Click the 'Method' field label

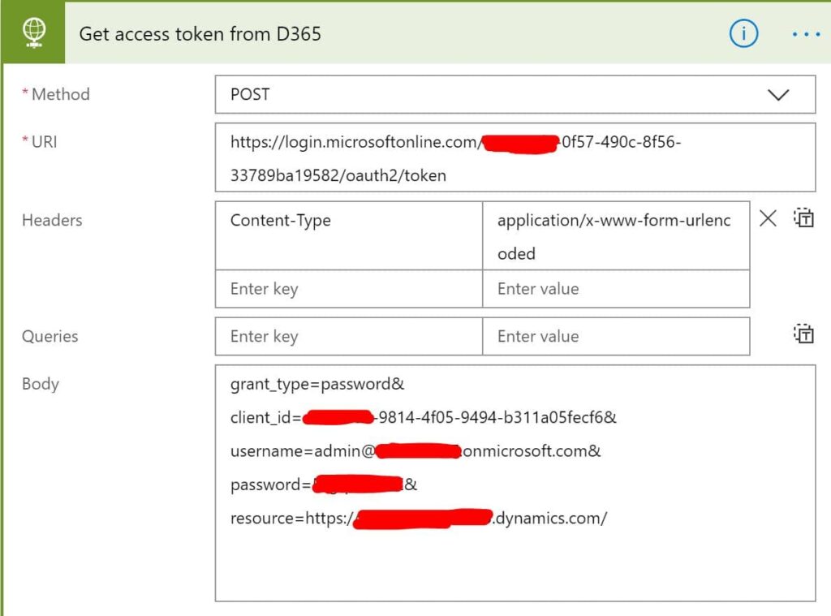click(x=60, y=94)
